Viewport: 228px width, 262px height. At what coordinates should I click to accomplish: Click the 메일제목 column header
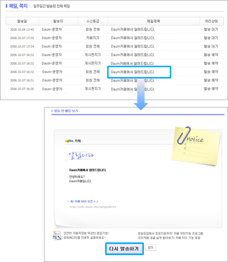154,21
